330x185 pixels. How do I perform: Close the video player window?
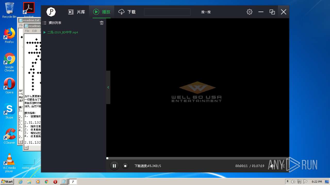[283, 12]
